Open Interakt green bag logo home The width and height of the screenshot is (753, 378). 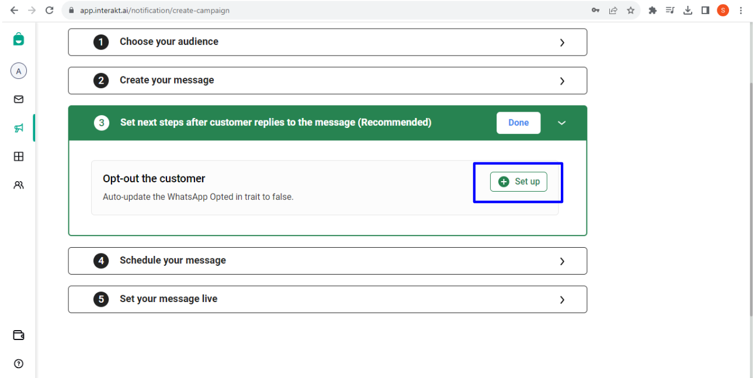19,39
